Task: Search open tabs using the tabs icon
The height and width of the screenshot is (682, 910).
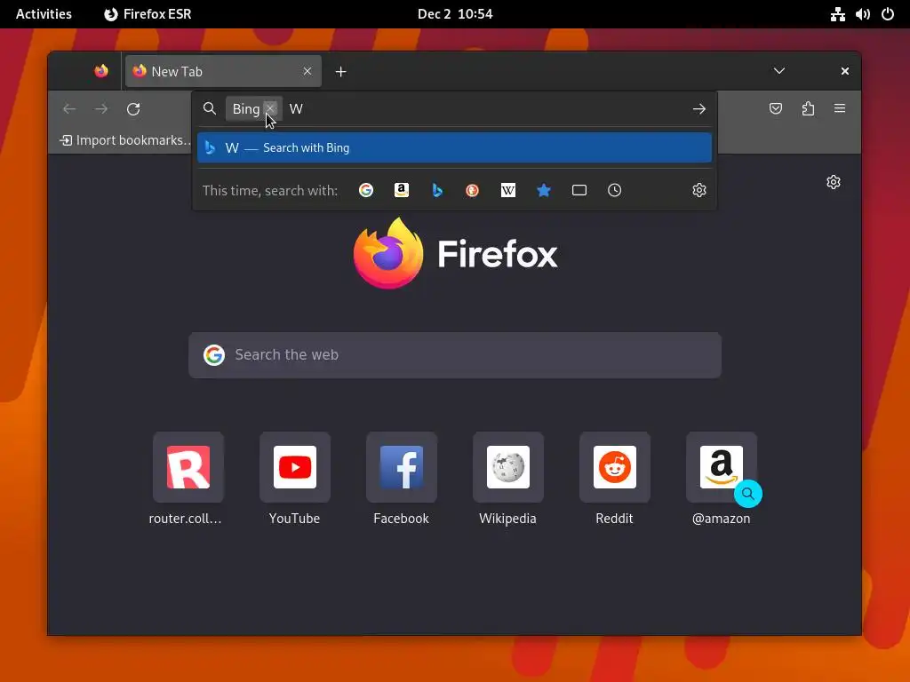Action: 579,190
